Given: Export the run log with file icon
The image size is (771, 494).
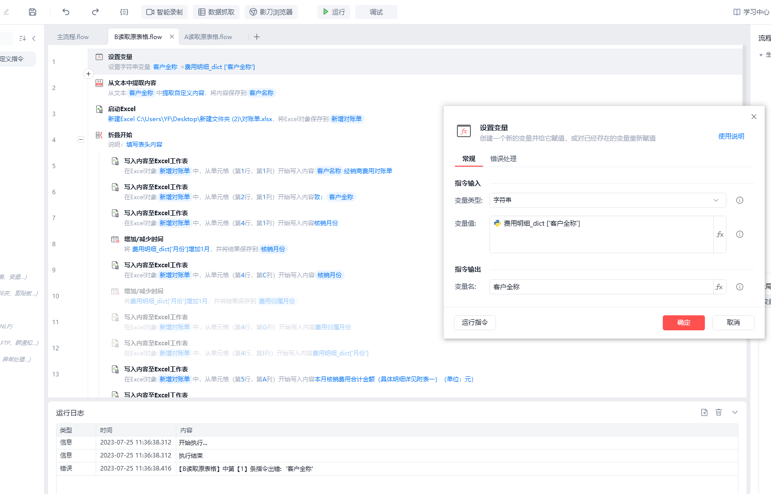Looking at the screenshot, I should click(x=704, y=412).
